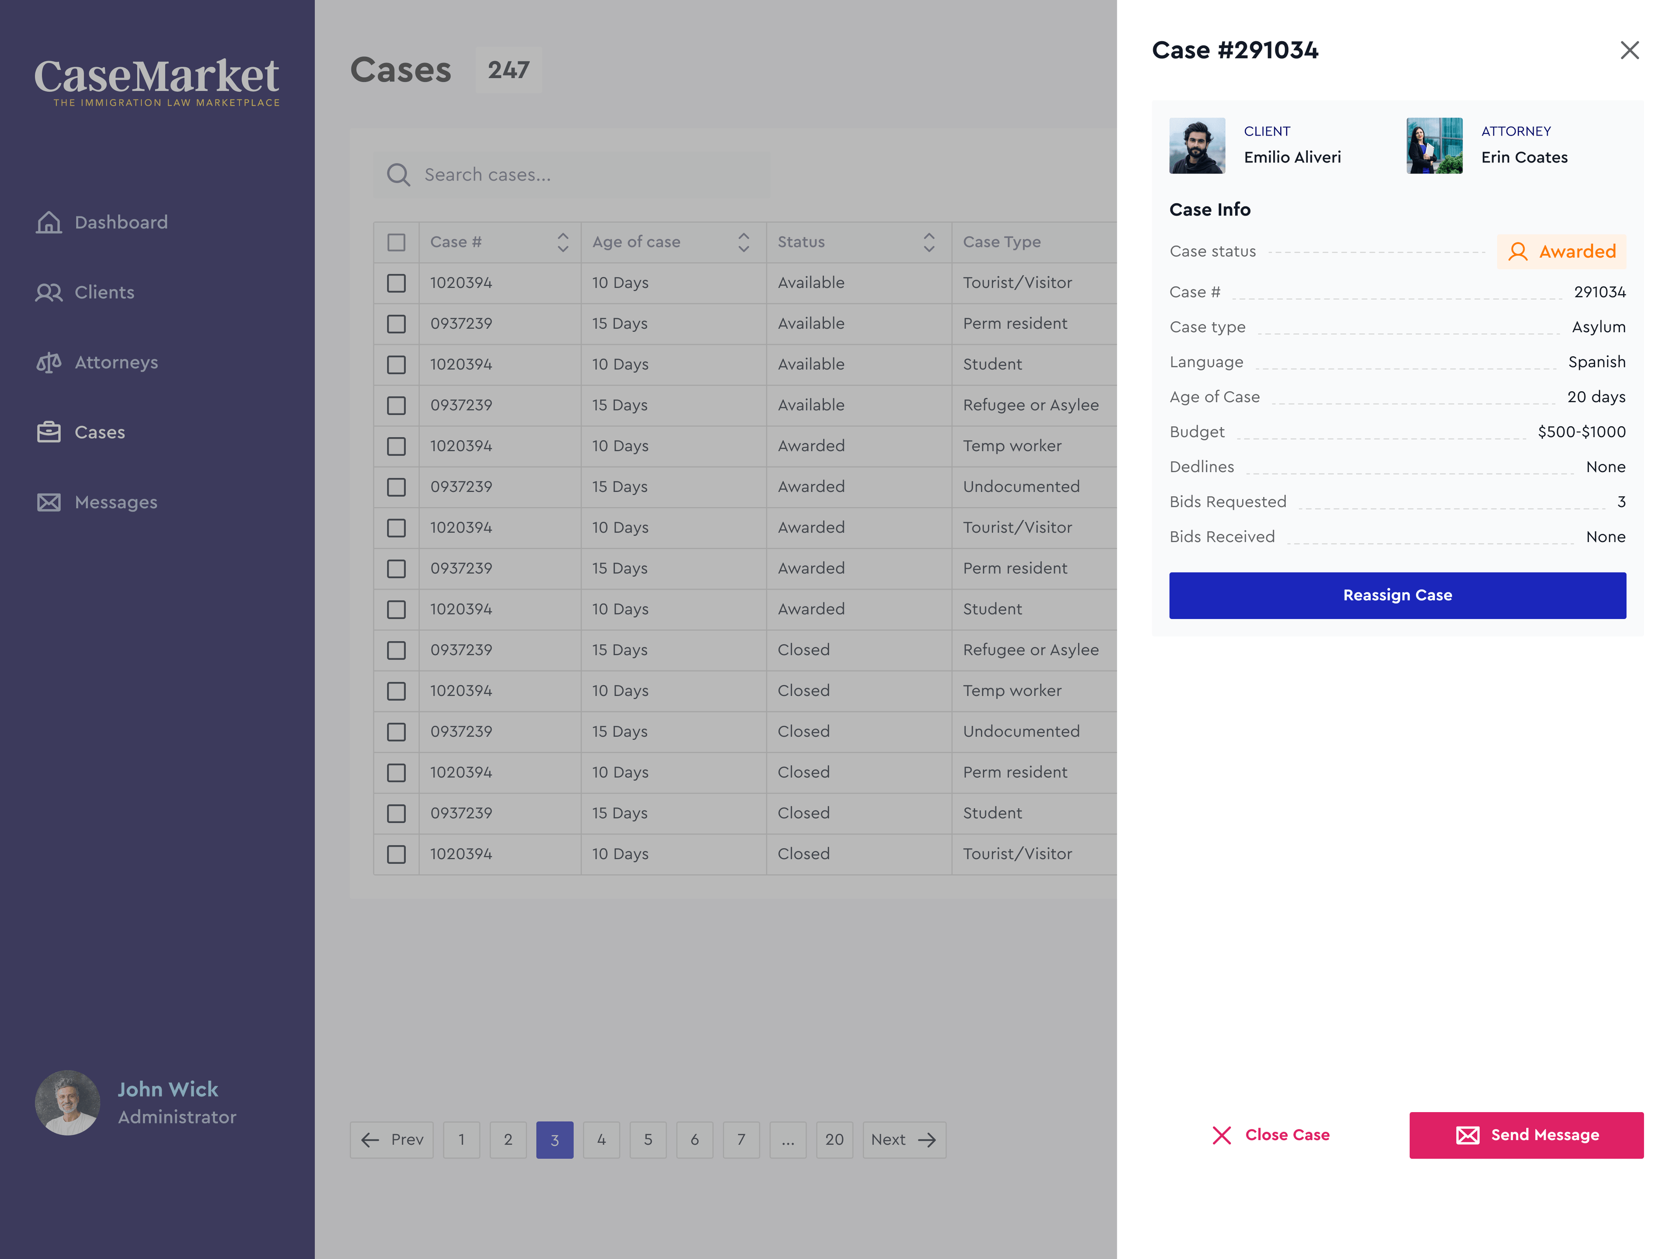Open the Attorneys menu item
This screenshot has height=1259, width=1679.
click(97, 362)
